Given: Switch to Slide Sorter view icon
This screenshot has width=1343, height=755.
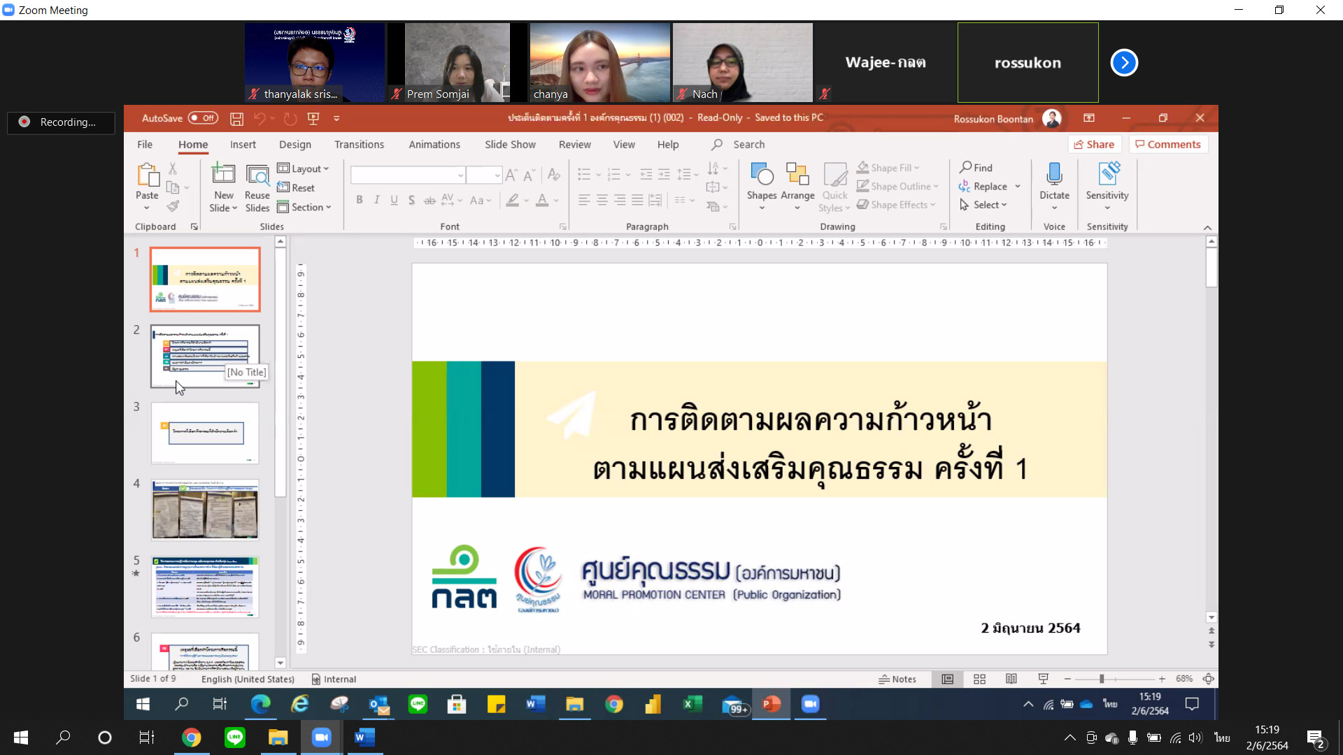Looking at the screenshot, I should pyautogui.click(x=979, y=679).
